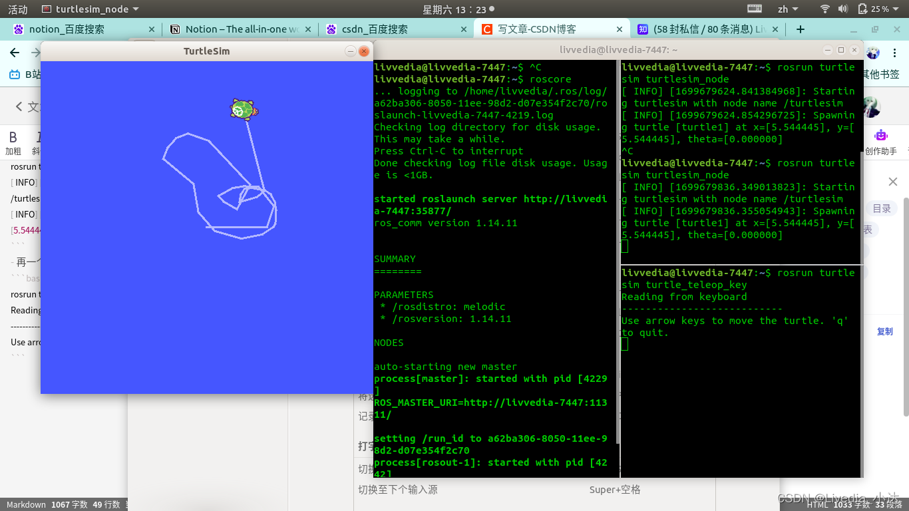This screenshot has width=909, height=511.
Task: Click the browser back arrow
Action: [x=16, y=53]
